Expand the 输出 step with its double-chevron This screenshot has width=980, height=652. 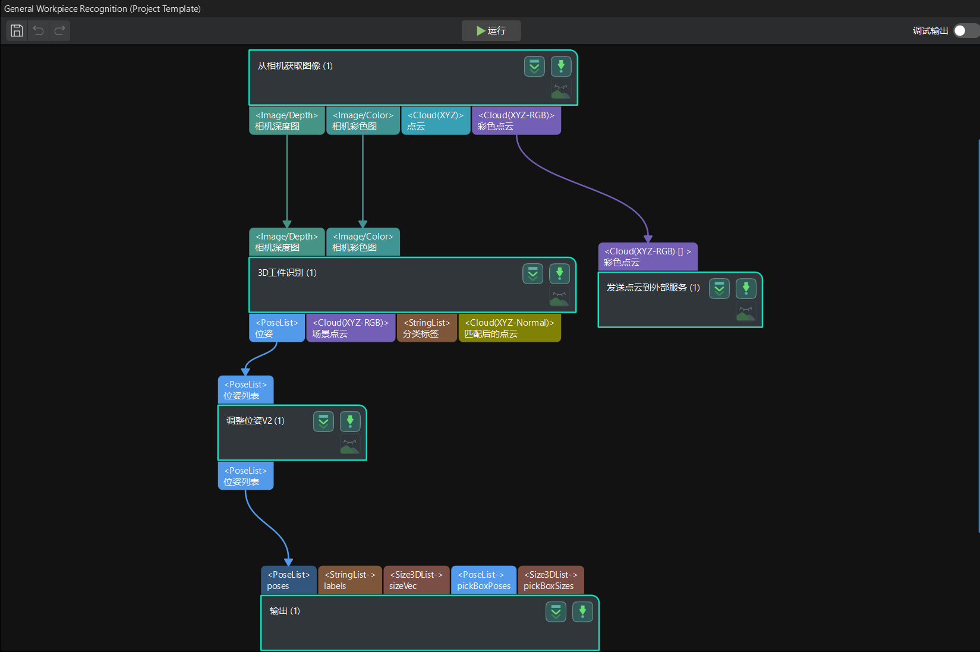tap(556, 612)
